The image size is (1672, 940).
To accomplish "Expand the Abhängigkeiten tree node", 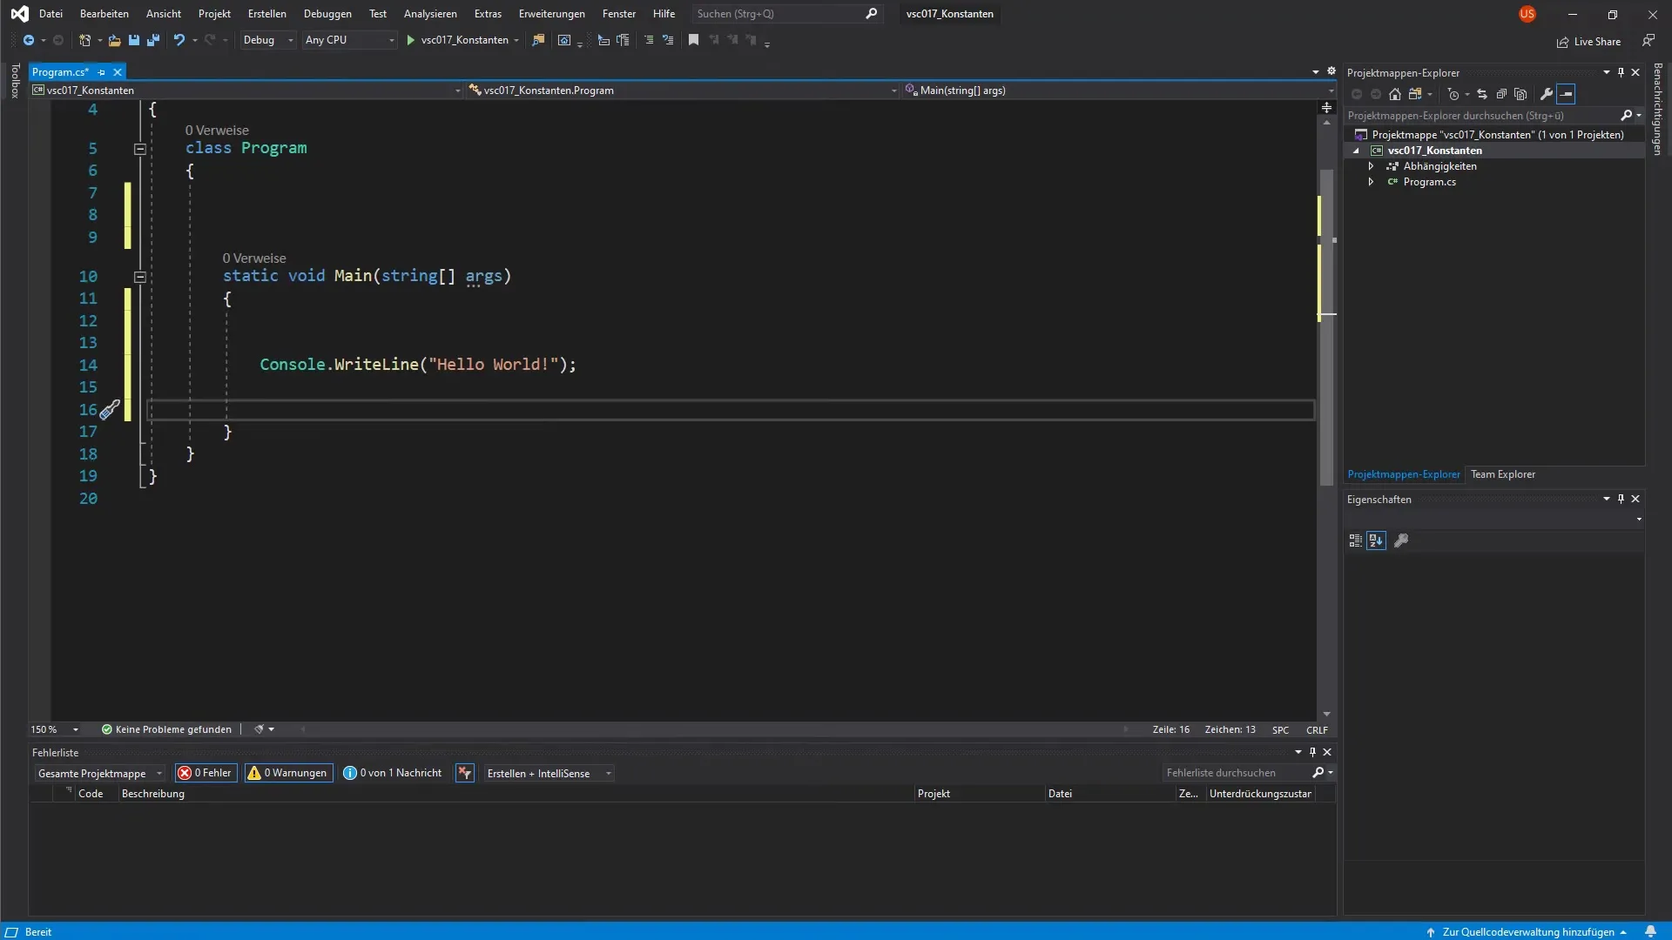I will [x=1371, y=166].
